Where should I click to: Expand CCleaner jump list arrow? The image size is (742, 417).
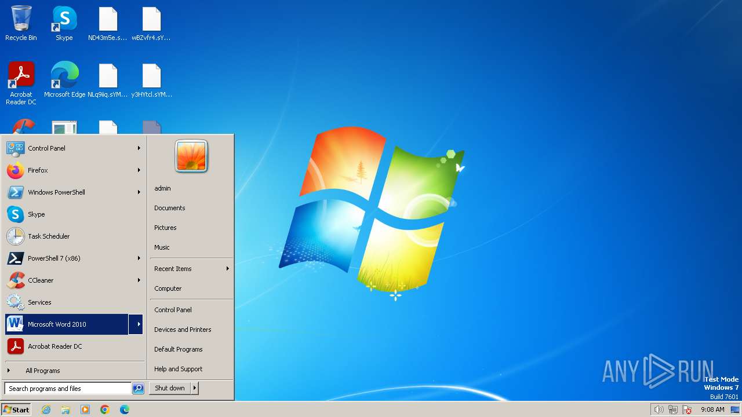[x=139, y=280]
